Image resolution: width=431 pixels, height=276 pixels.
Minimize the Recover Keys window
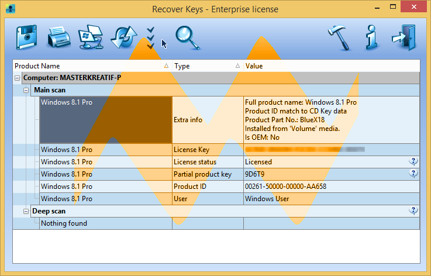coord(377,7)
